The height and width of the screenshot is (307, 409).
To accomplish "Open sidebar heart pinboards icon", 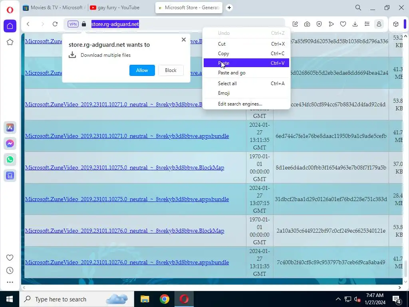I will click(10, 258).
